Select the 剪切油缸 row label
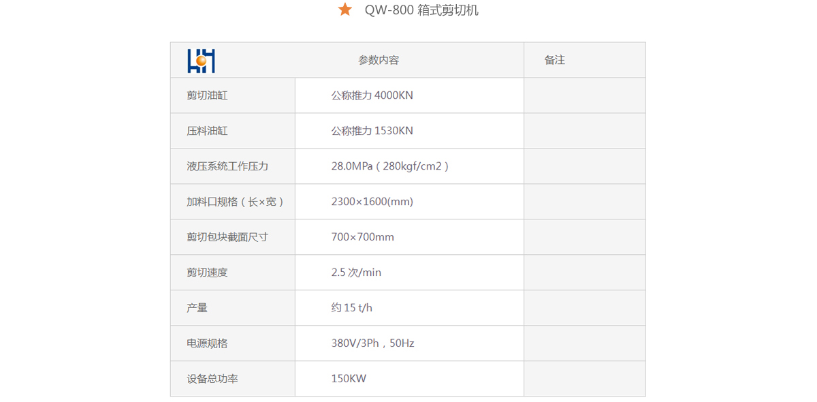This screenshot has height=402, width=817. (x=207, y=95)
